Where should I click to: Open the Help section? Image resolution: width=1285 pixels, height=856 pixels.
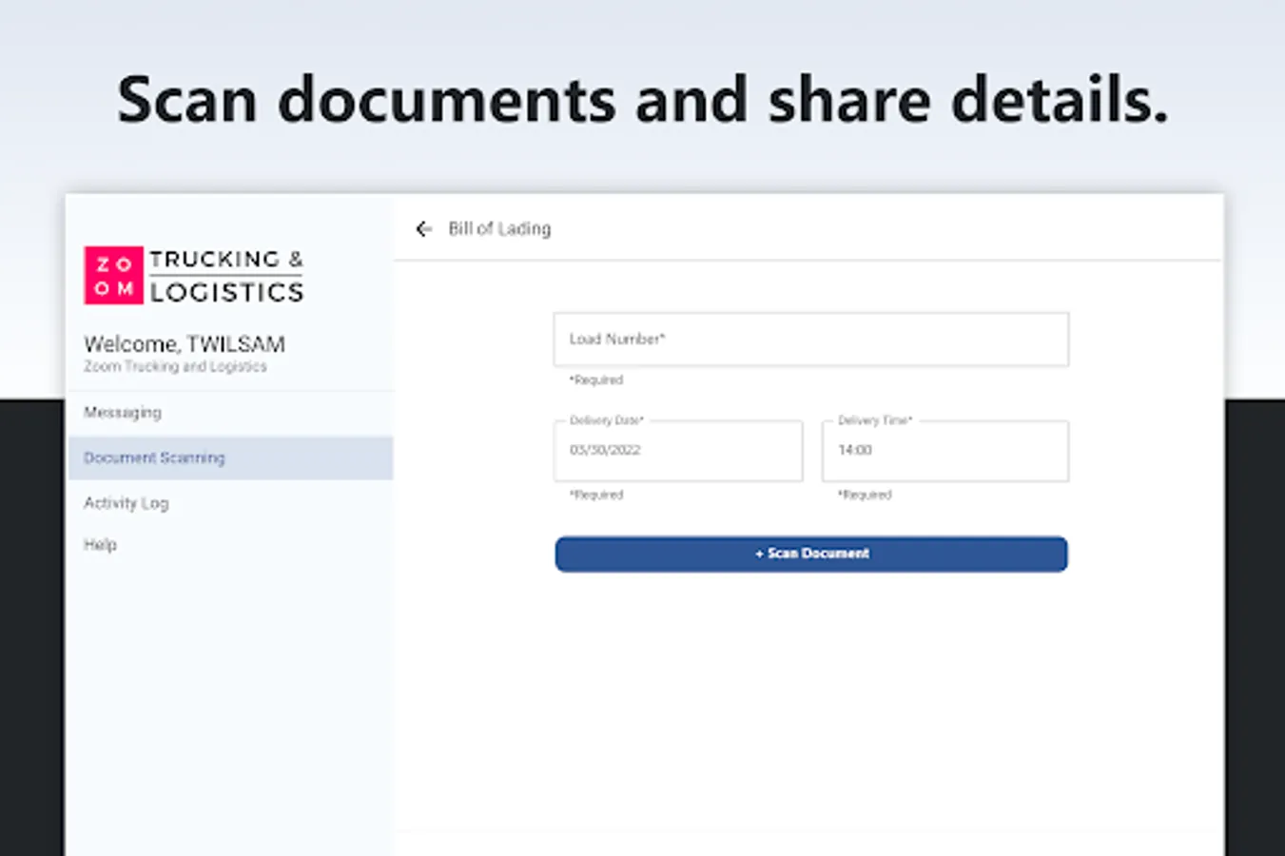(x=99, y=544)
